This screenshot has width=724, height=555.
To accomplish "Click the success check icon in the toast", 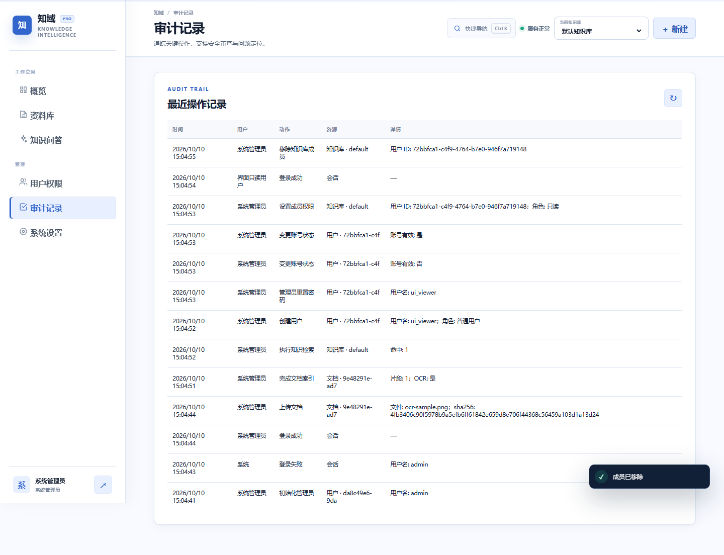I will click(x=601, y=477).
